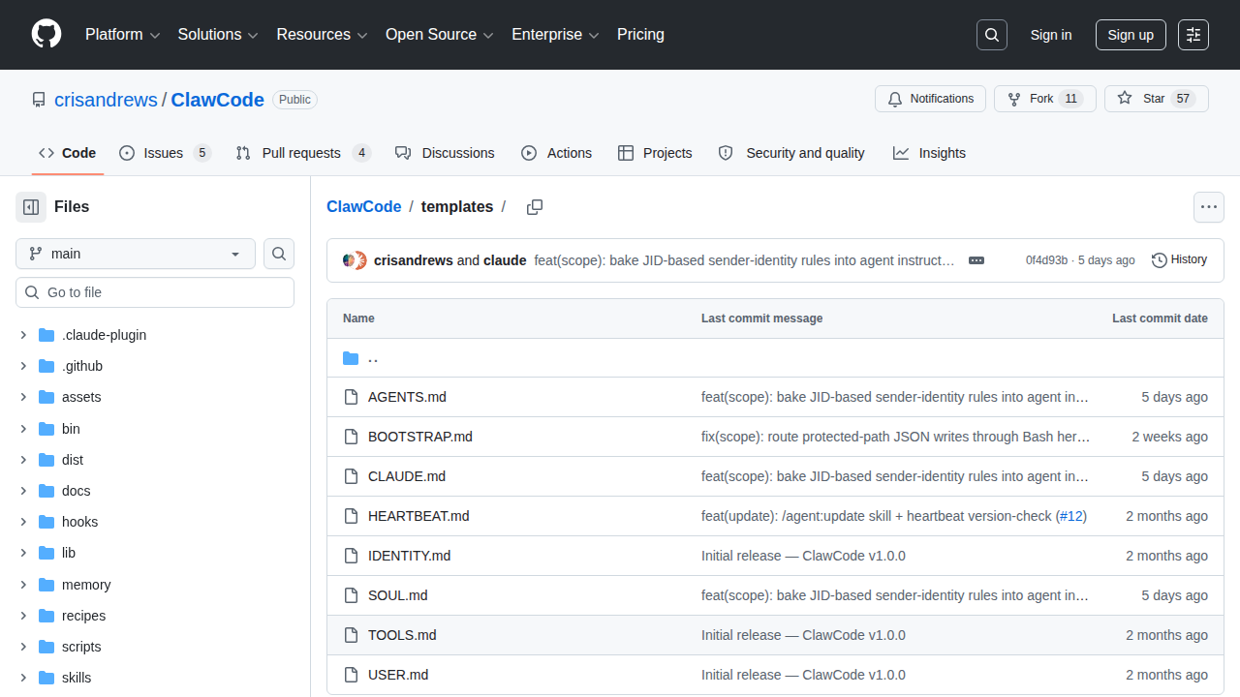Click the hooks folder icon in sidebar
1240x697 pixels.
point(46,522)
